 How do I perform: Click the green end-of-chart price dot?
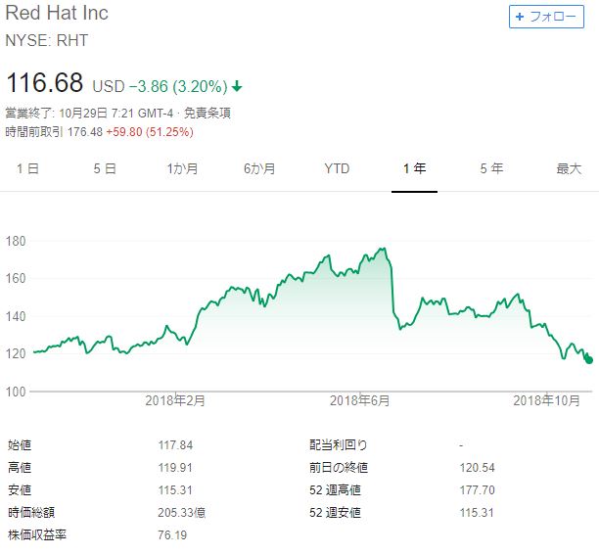tap(589, 360)
